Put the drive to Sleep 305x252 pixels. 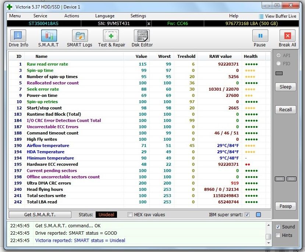286,87
